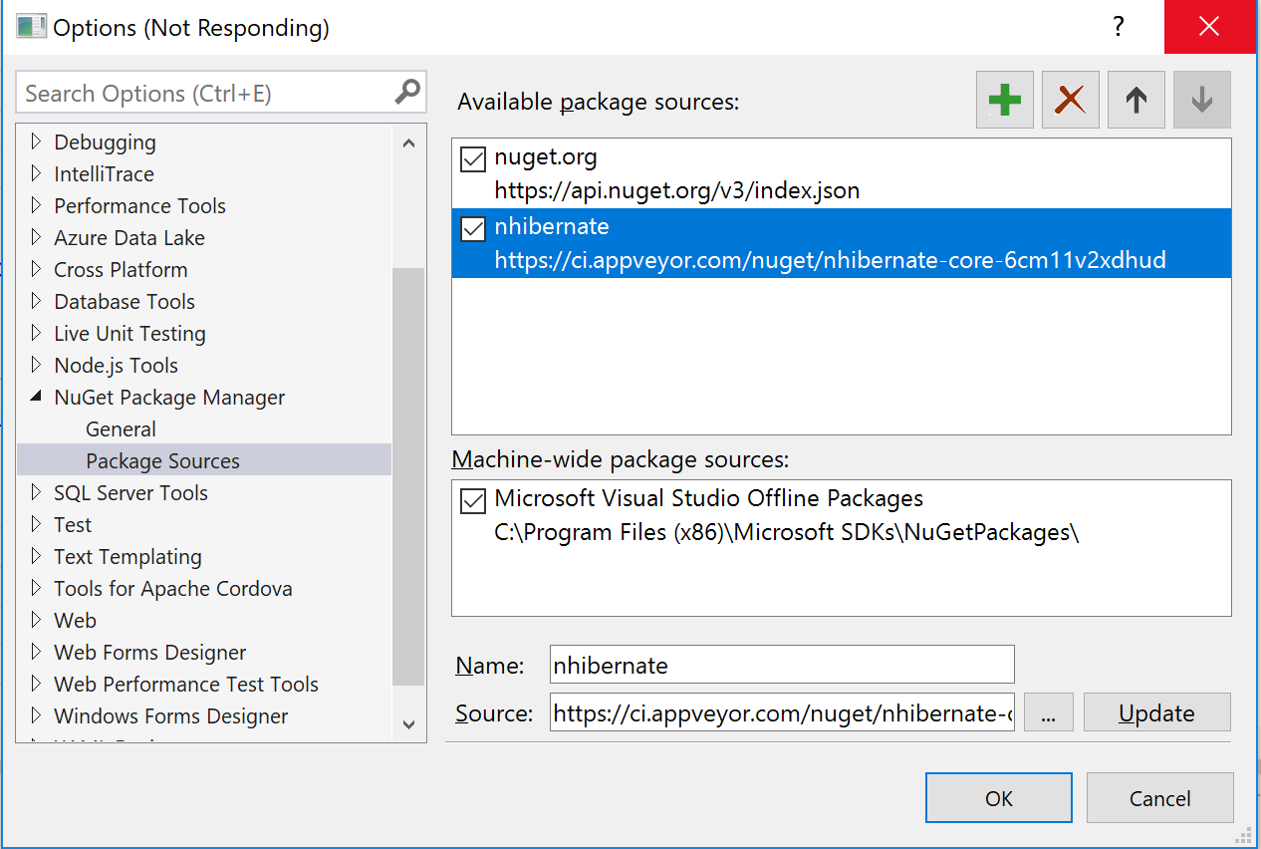Open help via question mark icon
Viewport: 1261px width, 849px height.
pos(1120,27)
